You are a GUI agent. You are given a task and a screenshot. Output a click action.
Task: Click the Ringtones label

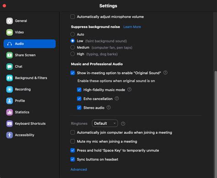coord(79,124)
